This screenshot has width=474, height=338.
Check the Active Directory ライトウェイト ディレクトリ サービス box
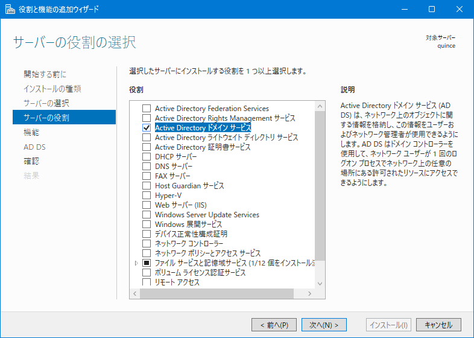(x=147, y=138)
